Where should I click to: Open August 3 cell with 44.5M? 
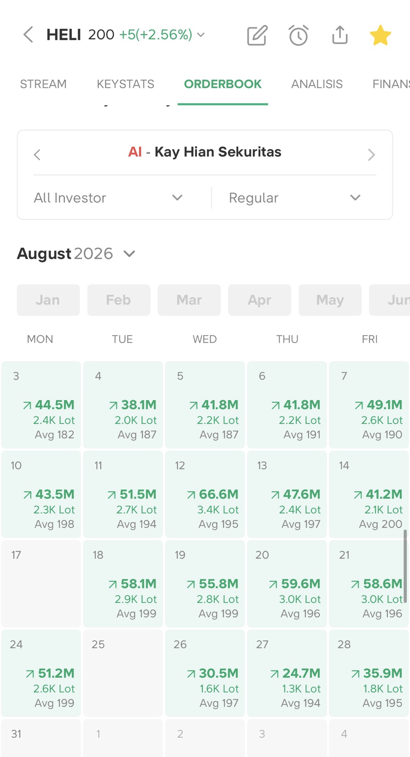(41, 405)
